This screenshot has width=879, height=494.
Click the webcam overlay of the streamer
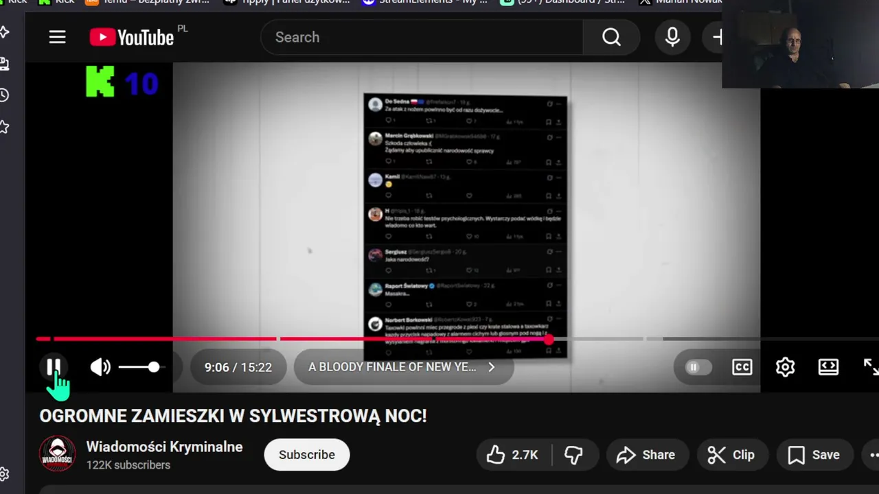click(800, 44)
